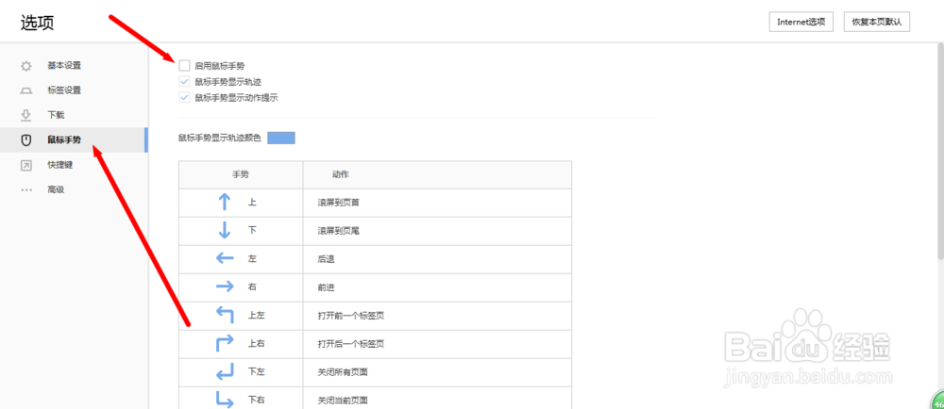
Task: Click the up arrow gesture icon
Action: [x=225, y=203]
